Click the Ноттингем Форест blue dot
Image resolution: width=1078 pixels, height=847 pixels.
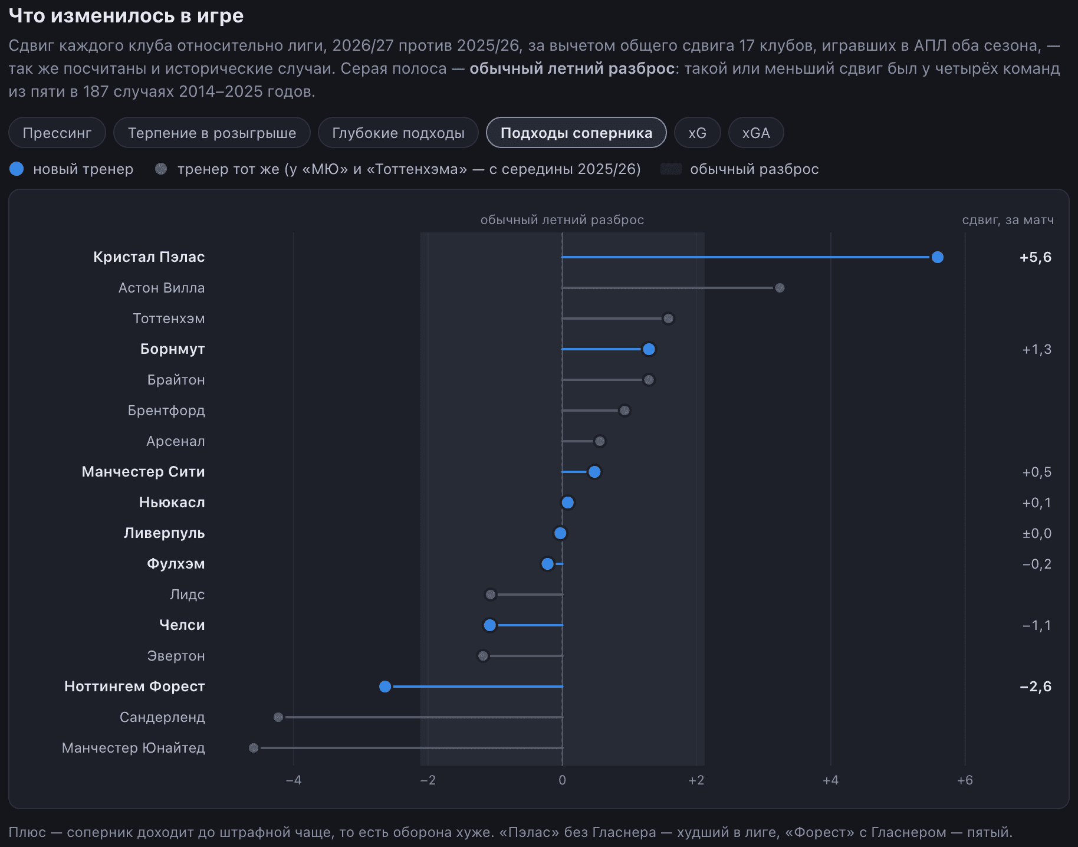[385, 687]
